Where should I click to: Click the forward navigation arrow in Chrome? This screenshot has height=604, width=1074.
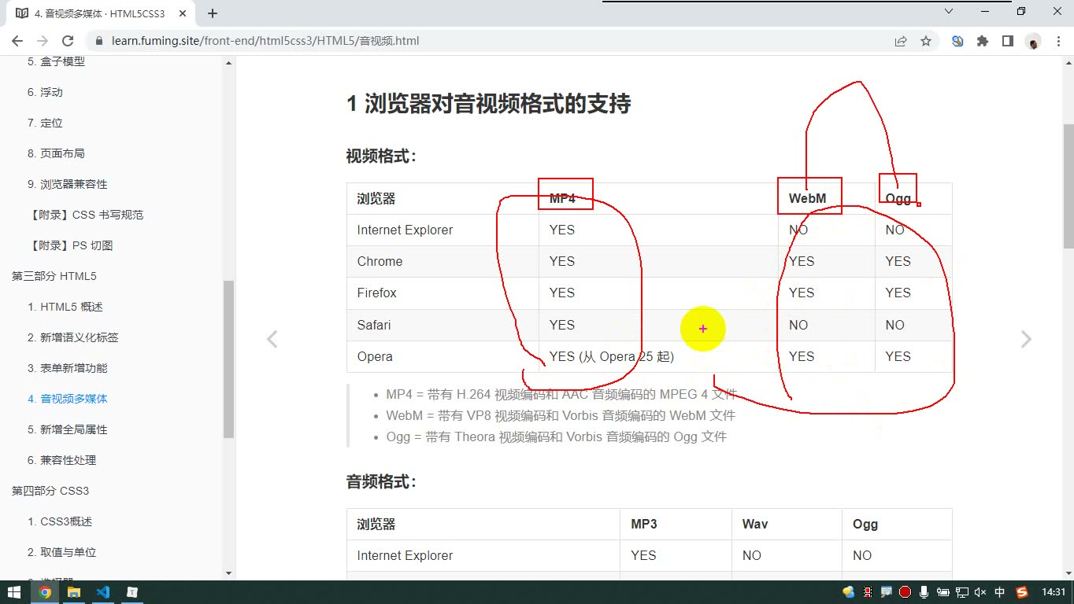pyautogui.click(x=43, y=41)
